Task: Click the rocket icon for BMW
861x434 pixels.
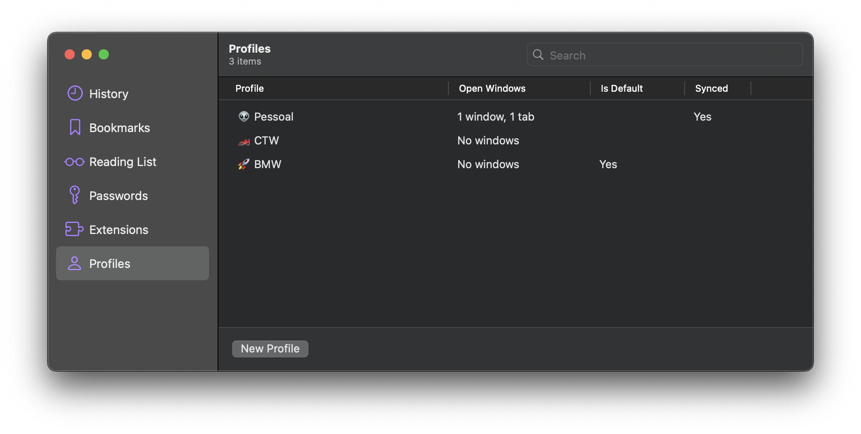Action: pyautogui.click(x=244, y=164)
